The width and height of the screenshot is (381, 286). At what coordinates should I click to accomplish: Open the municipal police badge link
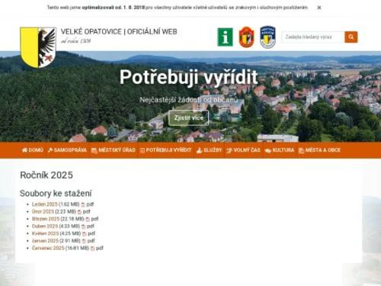pyautogui.click(x=267, y=37)
